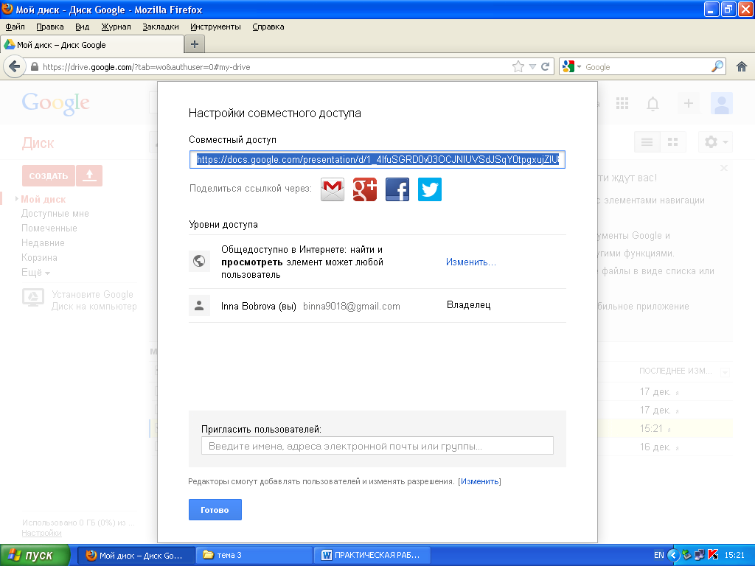Click the EN language indicator
Screen dimensions: 755x566
tap(658, 555)
